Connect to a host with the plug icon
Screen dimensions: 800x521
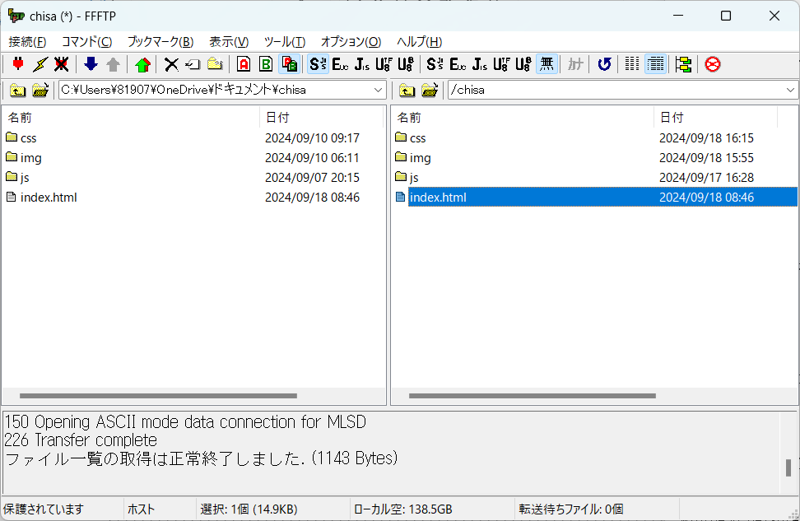pos(17,63)
